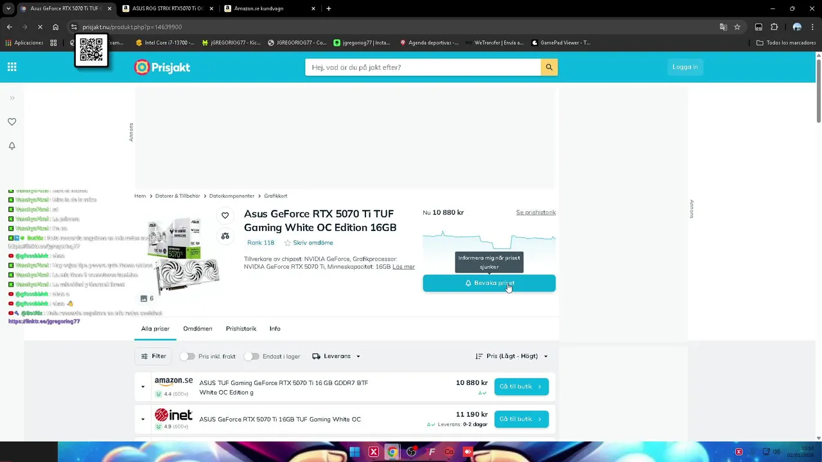The width and height of the screenshot is (822, 462).
Task: Switch to the ASUS ROG STRIX RTX5070 Ti browser tab
Action: [167, 8]
